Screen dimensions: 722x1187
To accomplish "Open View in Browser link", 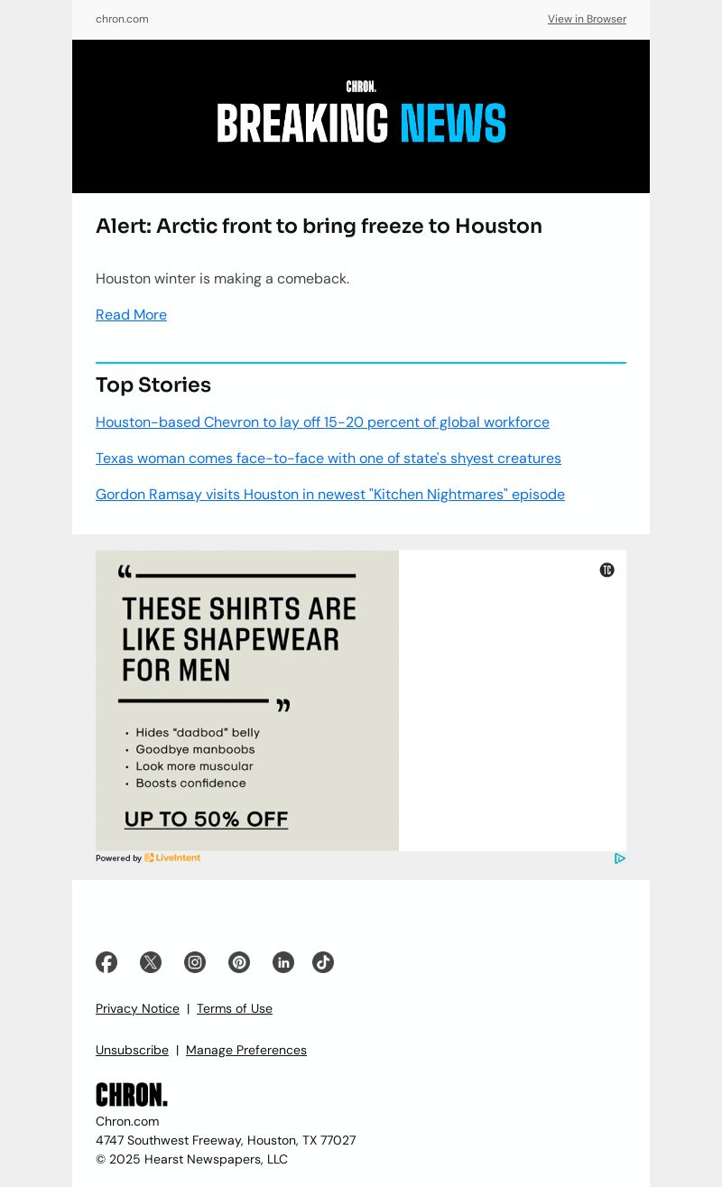I will point(587,19).
